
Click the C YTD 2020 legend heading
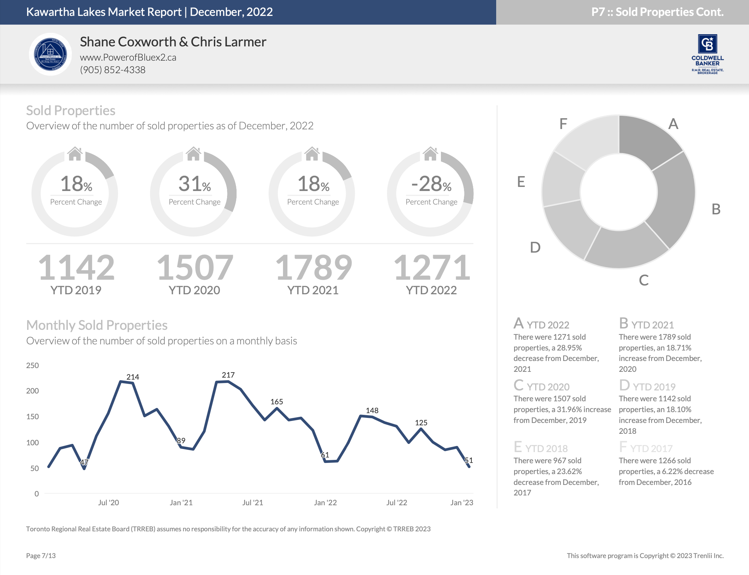point(542,385)
